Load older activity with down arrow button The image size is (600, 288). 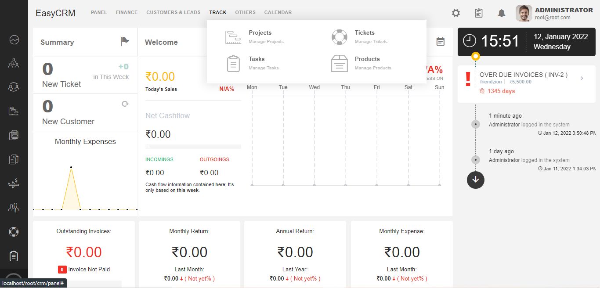pos(476,180)
